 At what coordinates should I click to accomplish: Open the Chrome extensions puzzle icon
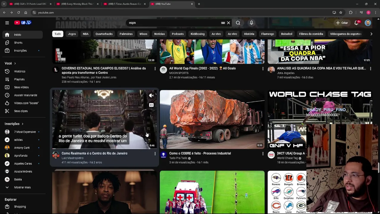(351, 12)
